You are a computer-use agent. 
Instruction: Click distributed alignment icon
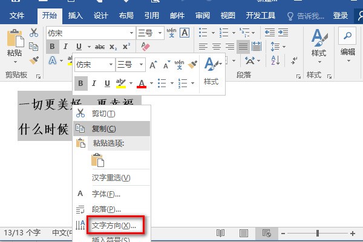point(257,47)
